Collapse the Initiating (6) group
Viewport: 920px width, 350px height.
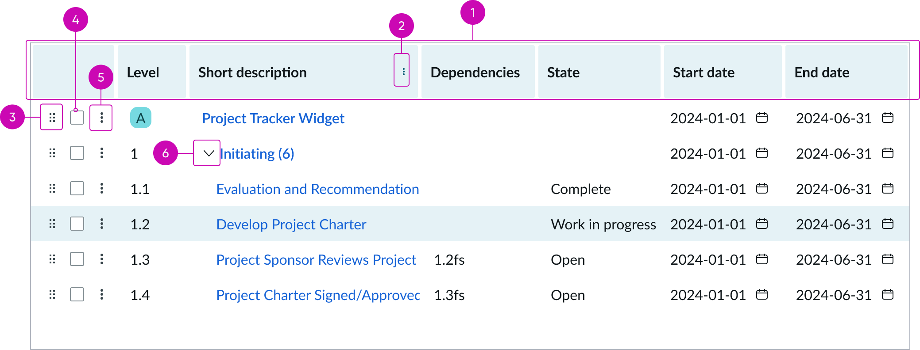[206, 153]
